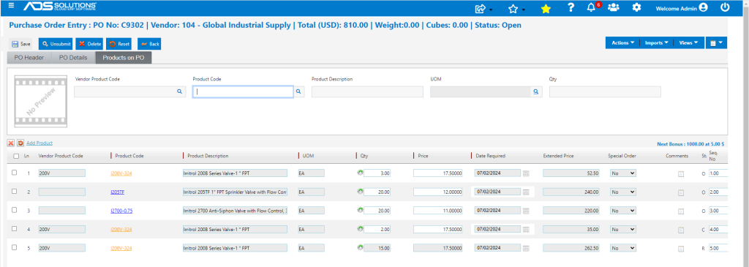This screenshot has height=267, width=749.
Task: Open calendar picker for line 2 date
Action: (526, 192)
